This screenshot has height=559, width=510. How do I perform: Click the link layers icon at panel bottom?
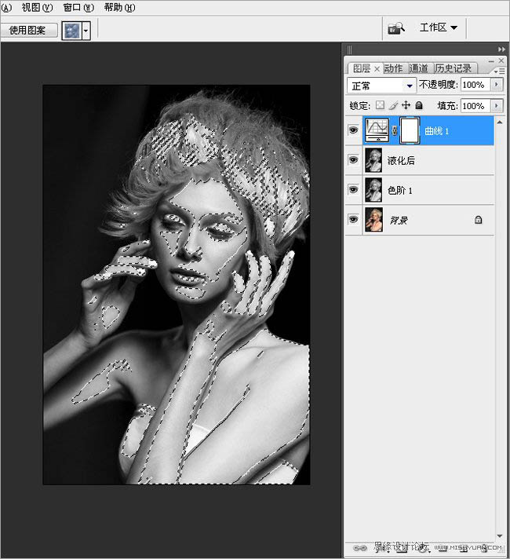point(361,547)
